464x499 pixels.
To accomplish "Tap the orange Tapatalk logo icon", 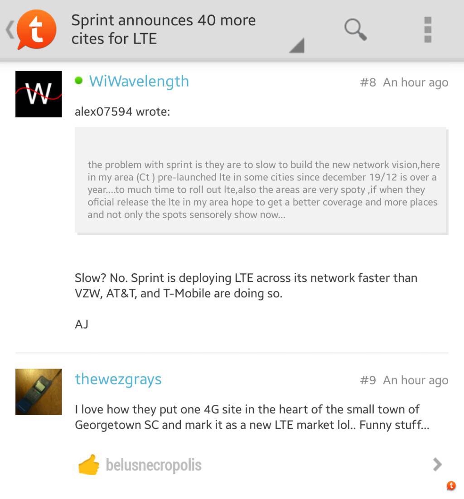I will [x=37, y=29].
